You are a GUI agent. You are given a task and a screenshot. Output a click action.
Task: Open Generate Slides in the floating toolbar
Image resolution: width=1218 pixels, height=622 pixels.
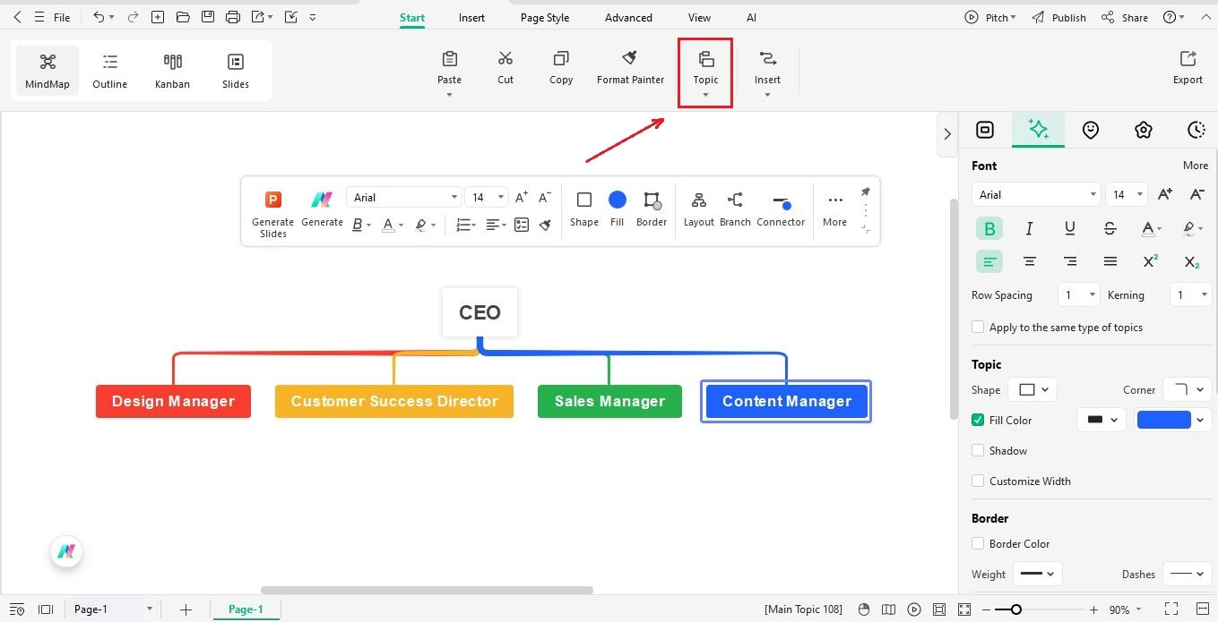(x=272, y=210)
